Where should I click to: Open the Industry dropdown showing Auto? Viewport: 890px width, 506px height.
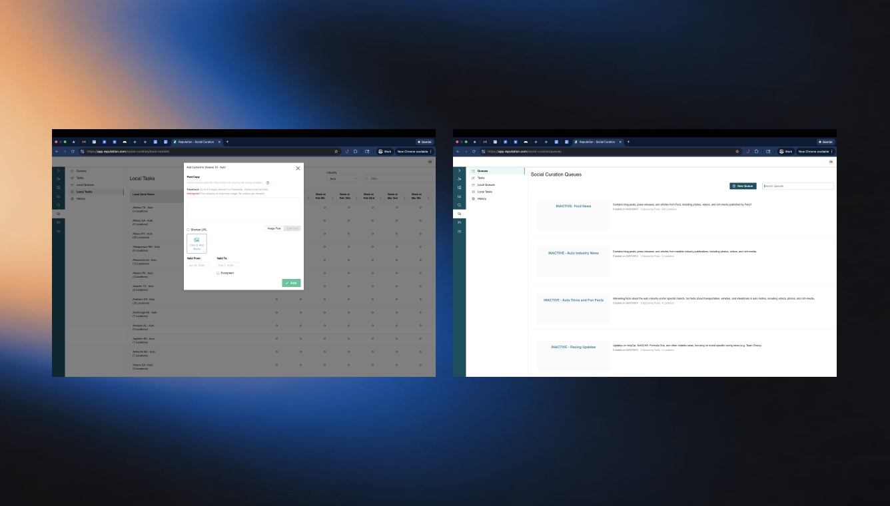tap(344, 178)
